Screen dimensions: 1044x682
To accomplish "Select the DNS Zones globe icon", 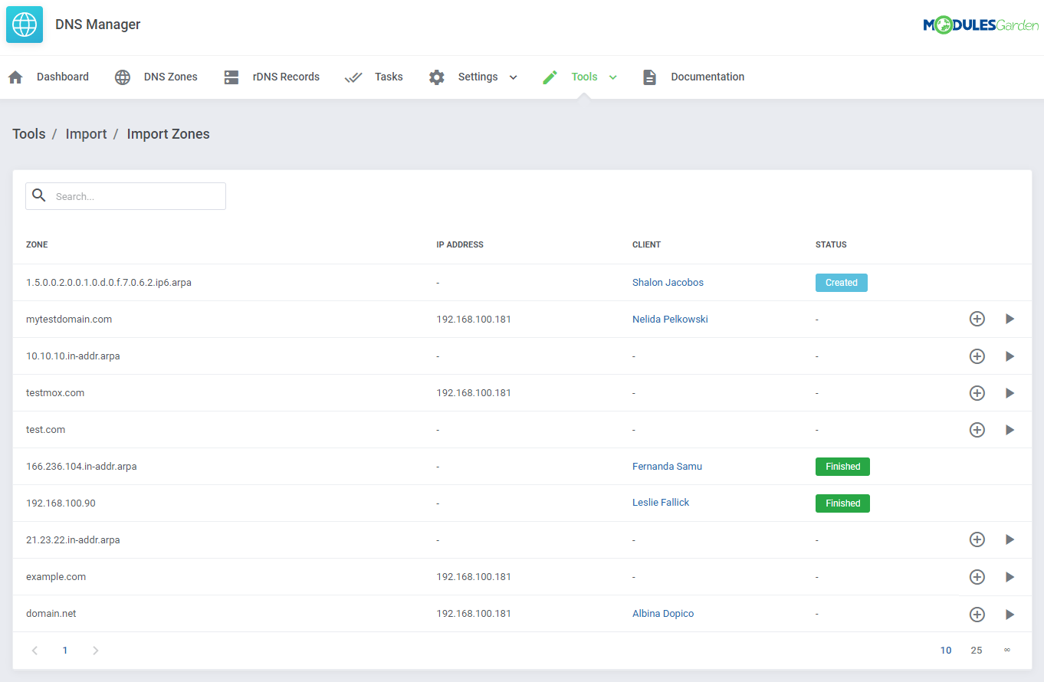I will [122, 77].
